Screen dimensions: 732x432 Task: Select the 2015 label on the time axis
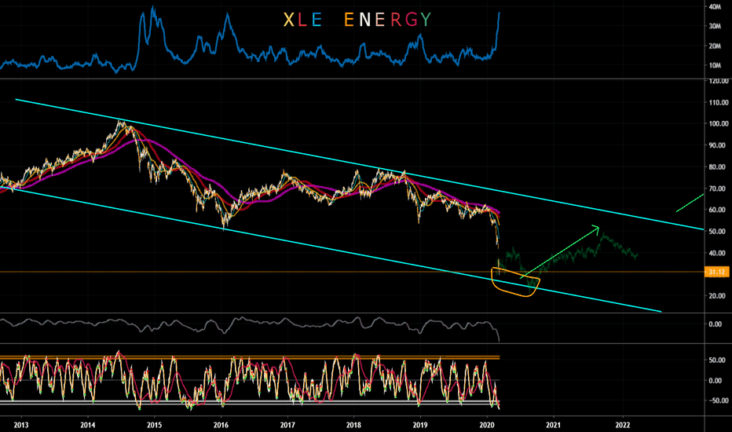pos(154,425)
